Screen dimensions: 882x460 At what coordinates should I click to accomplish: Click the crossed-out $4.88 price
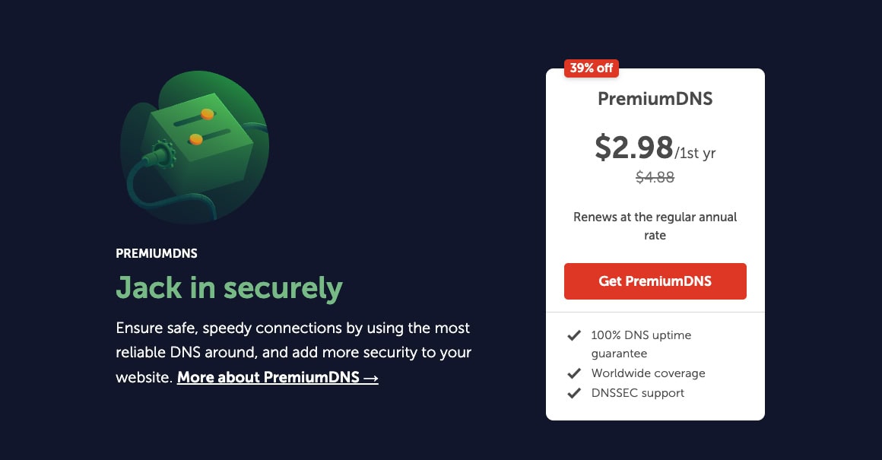(x=655, y=177)
